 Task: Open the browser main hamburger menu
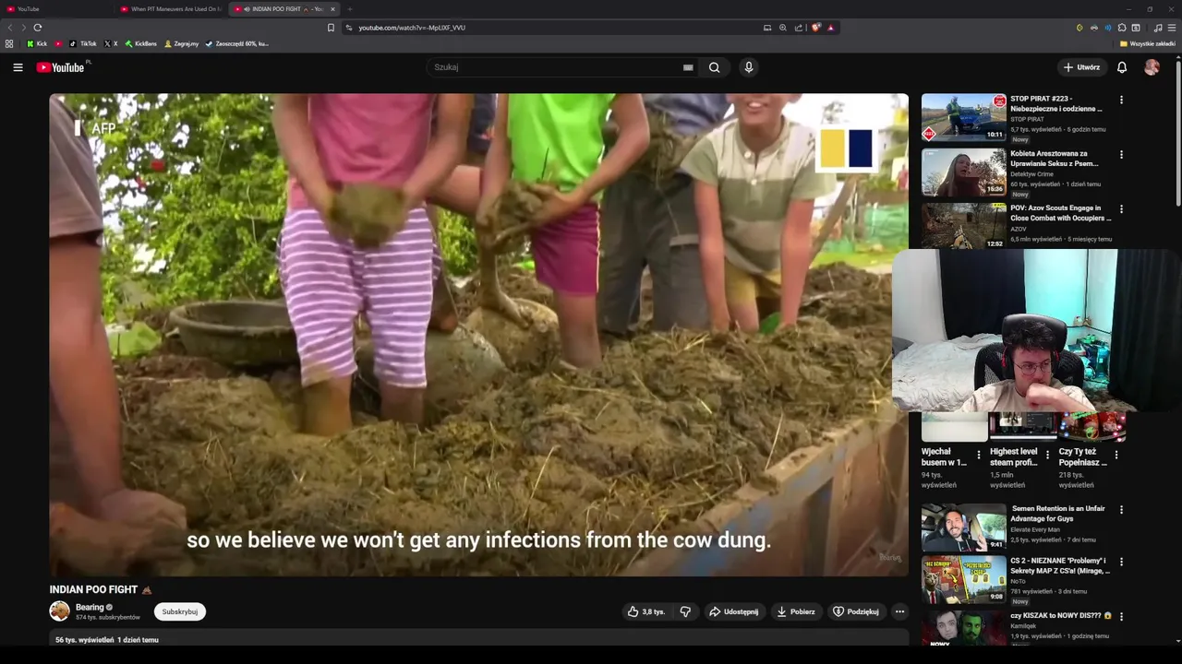(x=1172, y=28)
